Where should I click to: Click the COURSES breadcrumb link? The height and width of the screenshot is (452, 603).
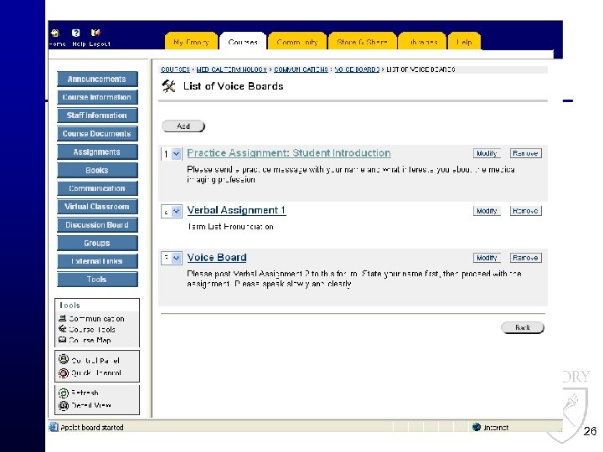(x=175, y=69)
